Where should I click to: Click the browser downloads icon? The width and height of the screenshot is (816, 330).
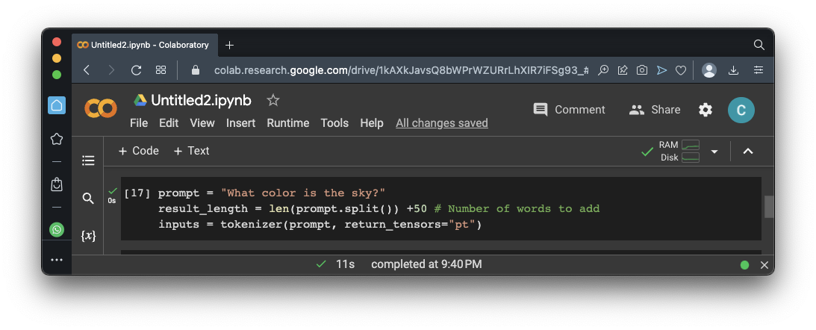tap(733, 70)
